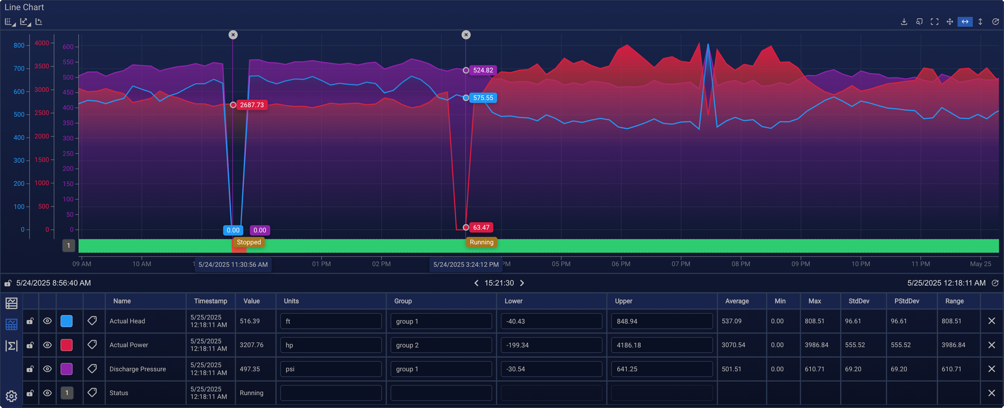Screen dimensions: 1004x408
Task: Hide the Actual Power series
Action: click(47, 345)
